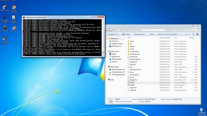Screen dimensions: 207x116
Task: Select the cache folder
Action: point(131,41)
